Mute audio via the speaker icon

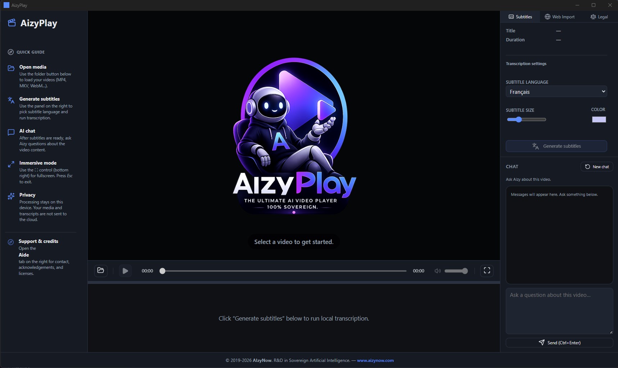pyautogui.click(x=437, y=271)
